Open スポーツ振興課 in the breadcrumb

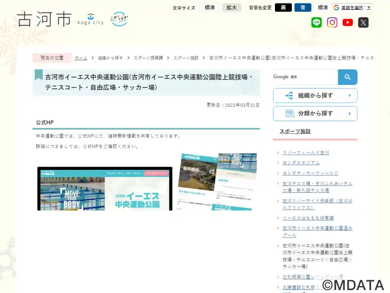pyautogui.click(x=148, y=58)
